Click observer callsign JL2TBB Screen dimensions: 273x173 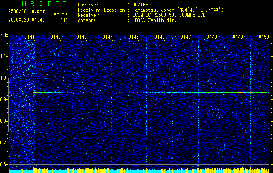[140, 5]
